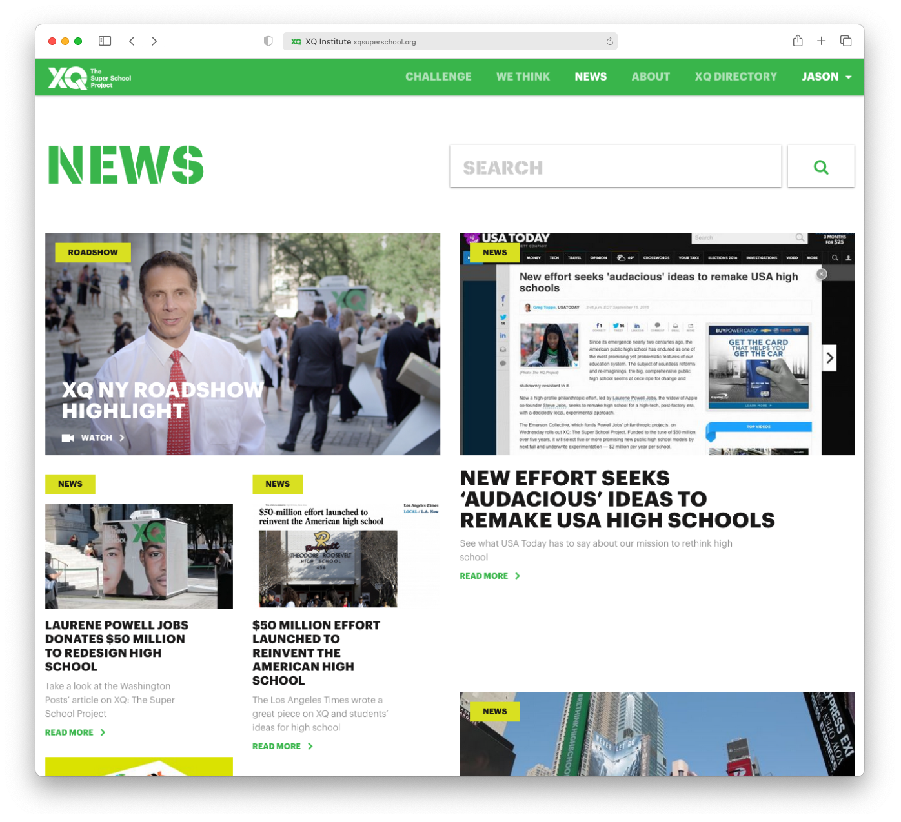Click the XQ favicon in address bar
901x822 pixels.
coord(296,42)
